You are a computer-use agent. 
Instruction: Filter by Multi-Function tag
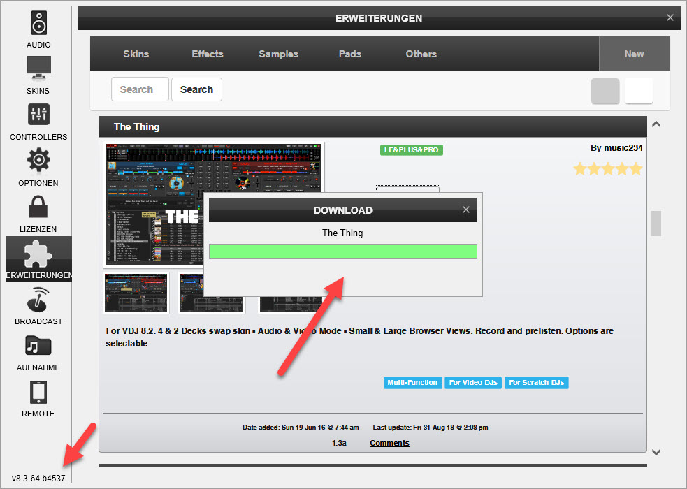[x=412, y=383]
